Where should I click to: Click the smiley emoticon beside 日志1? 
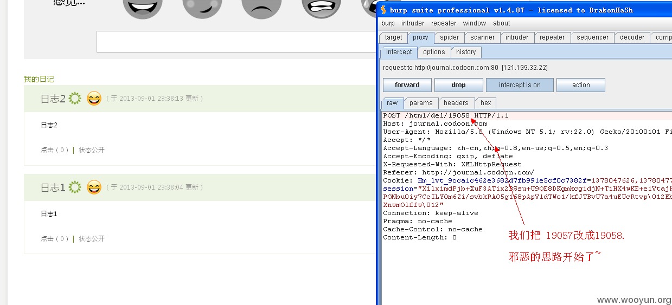(x=94, y=187)
